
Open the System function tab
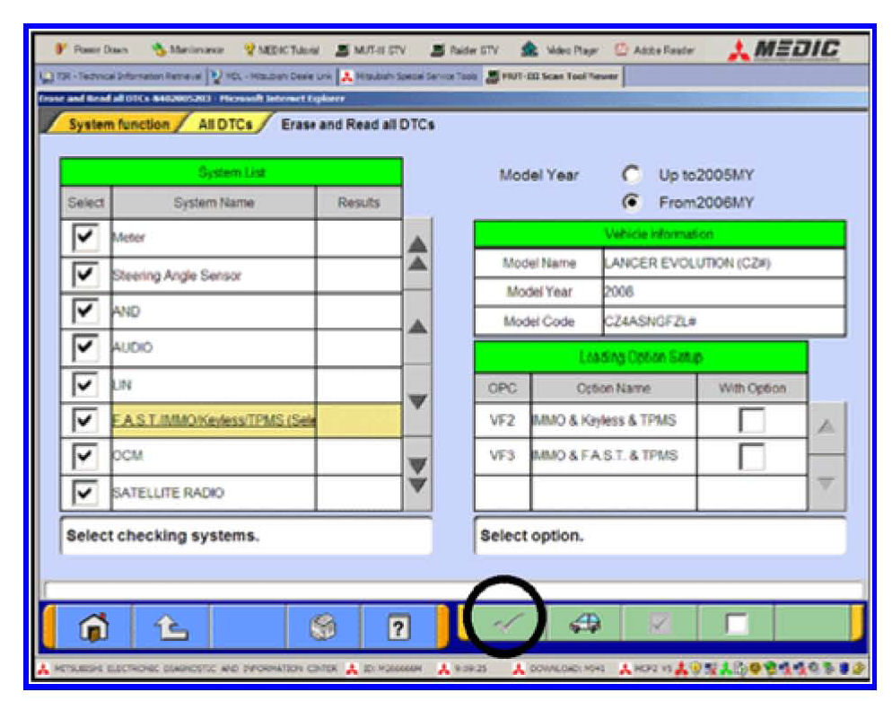tap(118, 126)
